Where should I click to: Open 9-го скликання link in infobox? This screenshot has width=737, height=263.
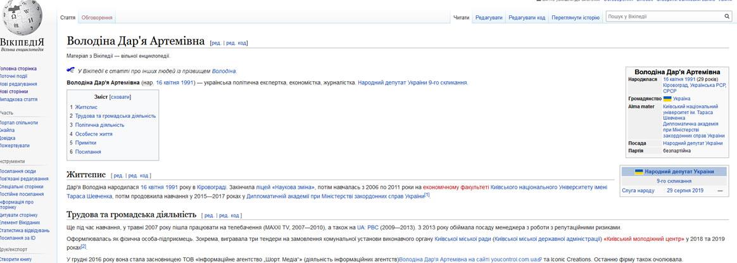pos(674,181)
